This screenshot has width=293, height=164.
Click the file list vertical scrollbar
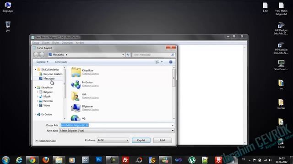click(174, 93)
